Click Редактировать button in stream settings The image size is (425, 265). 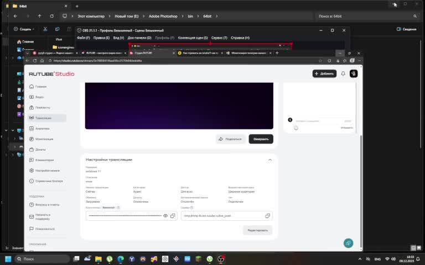258,230
